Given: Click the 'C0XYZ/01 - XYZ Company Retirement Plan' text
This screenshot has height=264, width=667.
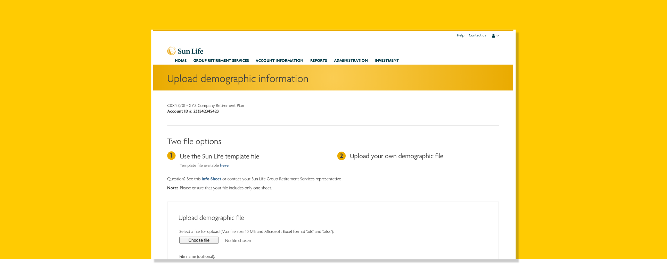Looking at the screenshot, I should [205, 106].
